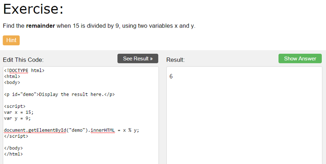Click the Edit This Code label

coord(23,60)
